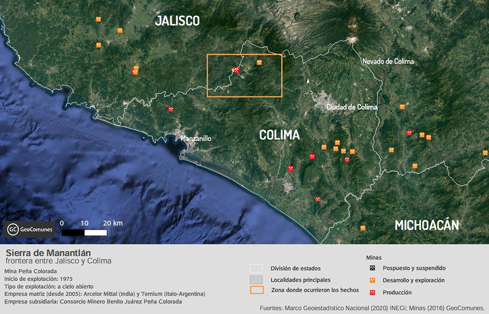Click the JALISCO state label
The width and height of the screenshot is (489, 314).
click(177, 21)
